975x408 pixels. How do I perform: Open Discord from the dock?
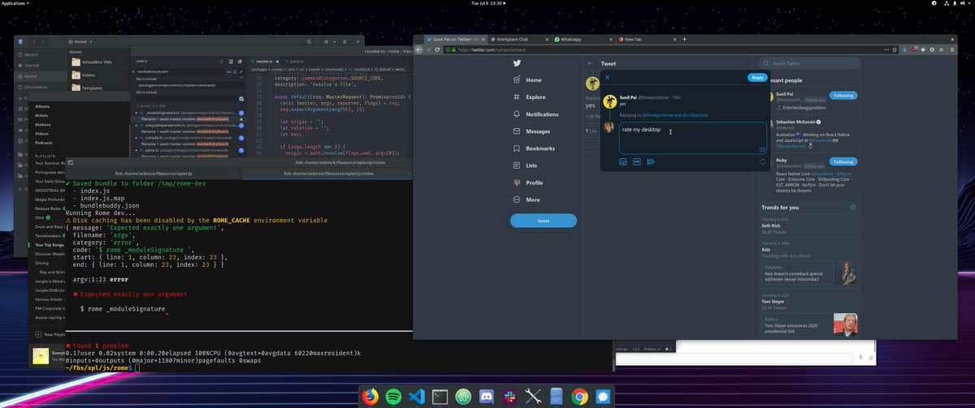click(x=487, y=397)
